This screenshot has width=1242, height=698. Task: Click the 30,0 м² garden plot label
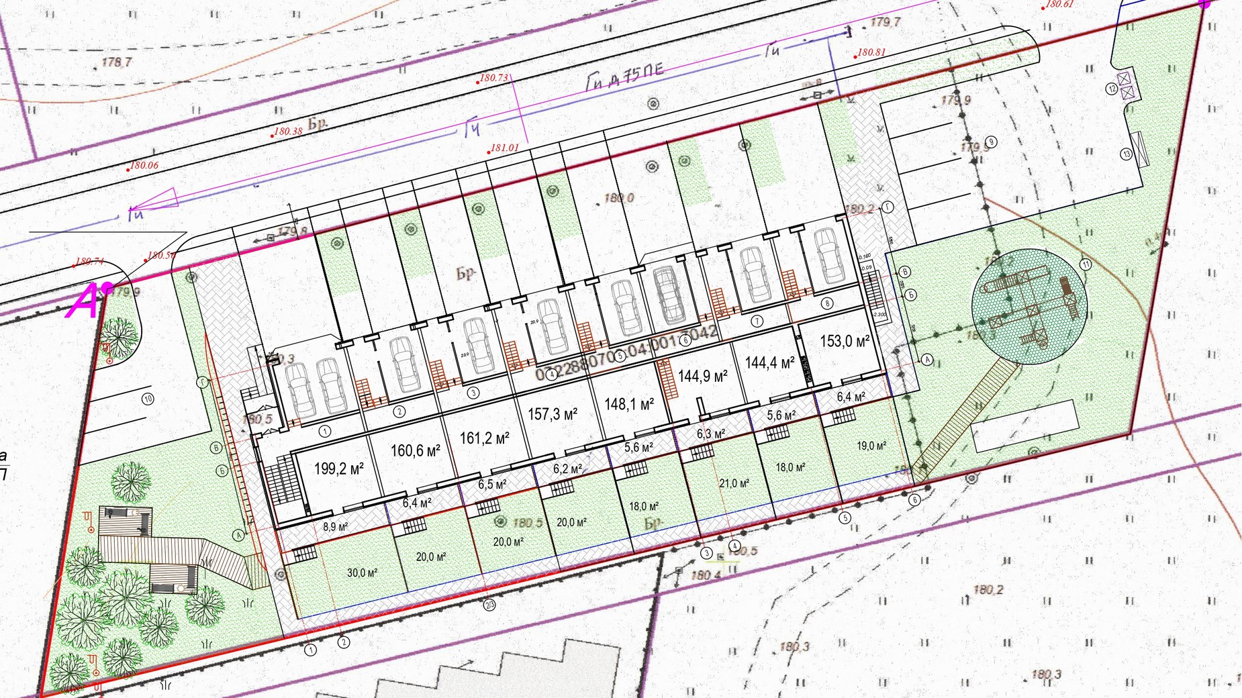362,572
